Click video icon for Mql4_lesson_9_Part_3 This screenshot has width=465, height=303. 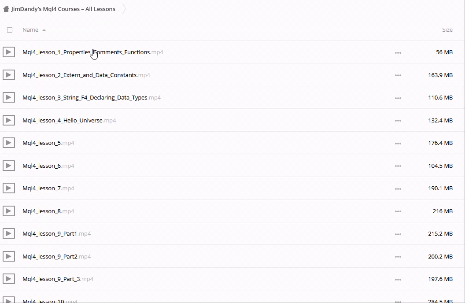pyautogui.click(x=8, y=279)
